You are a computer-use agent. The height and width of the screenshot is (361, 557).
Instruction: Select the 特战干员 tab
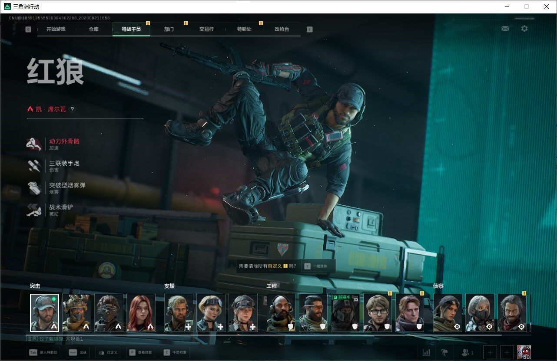point(131,30)
